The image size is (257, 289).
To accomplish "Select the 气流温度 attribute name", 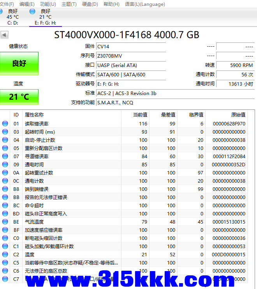I will tap(34, 222).
